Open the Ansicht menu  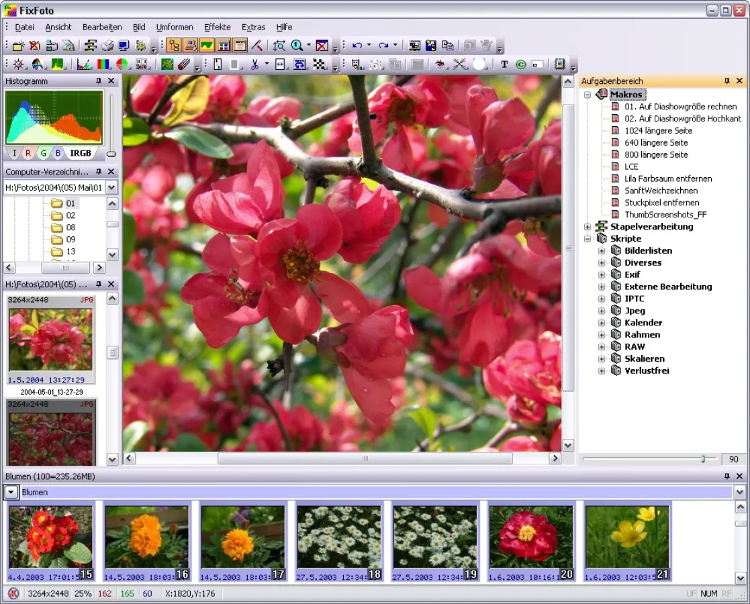coord(58,28)
